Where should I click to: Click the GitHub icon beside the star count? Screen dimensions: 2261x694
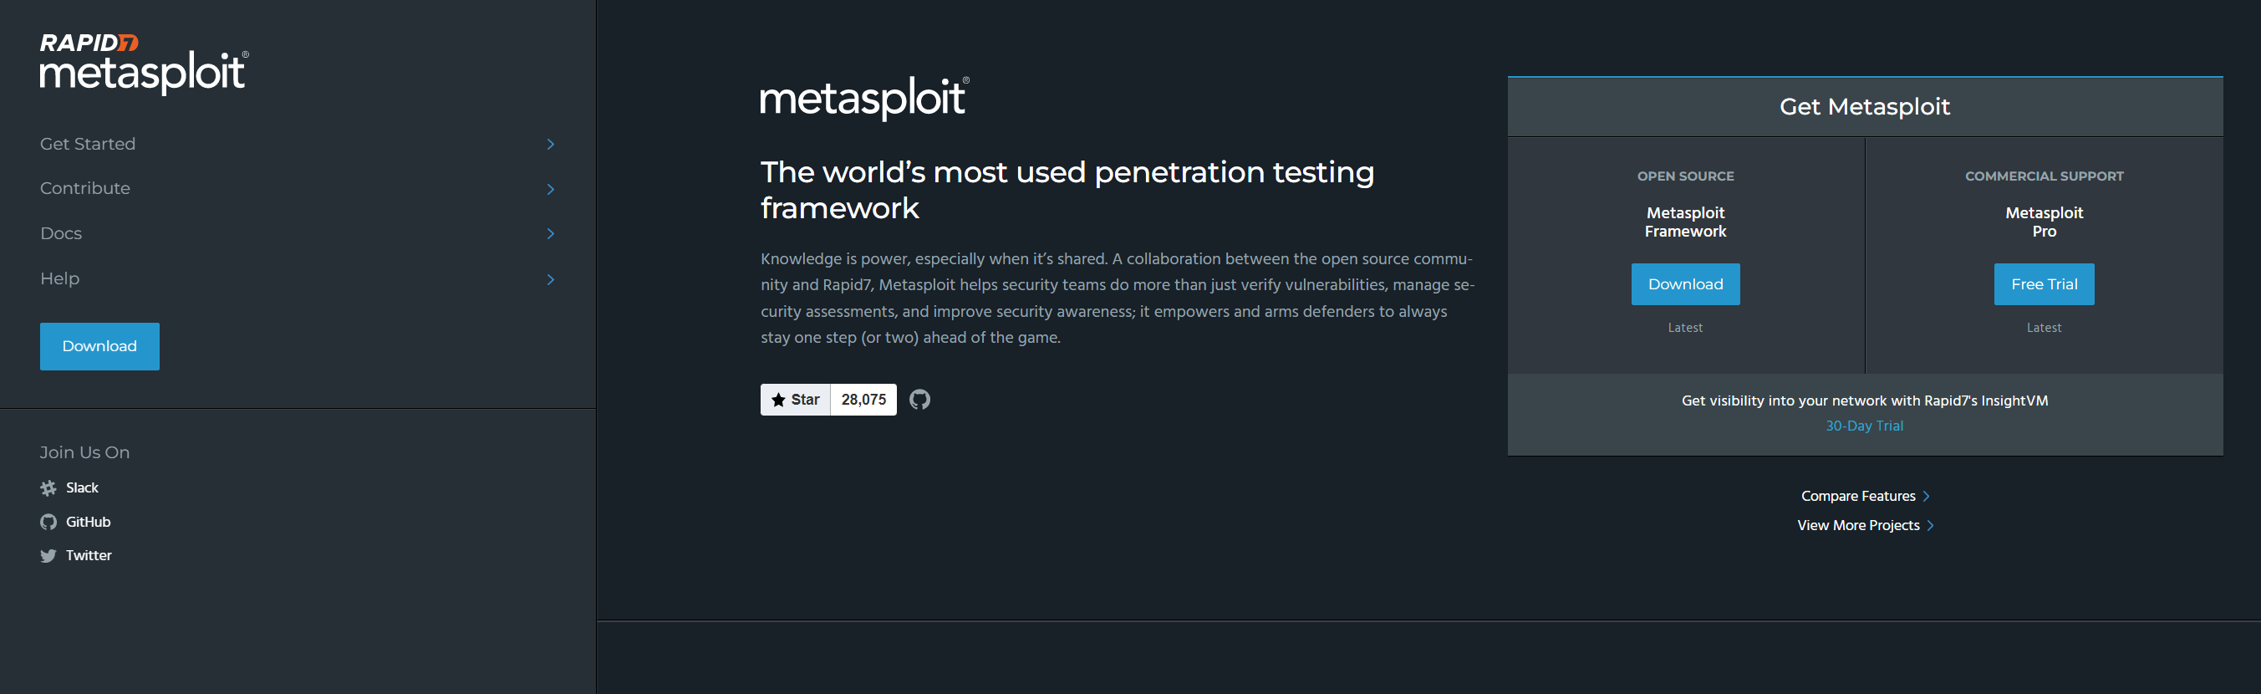(919, 400)
